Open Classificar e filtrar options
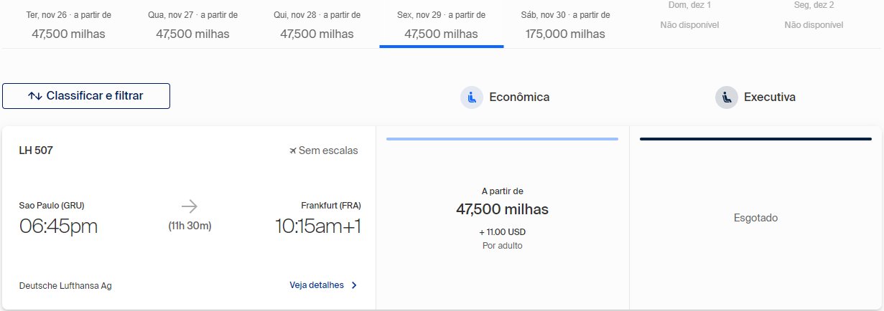 [x=86, y=96]
